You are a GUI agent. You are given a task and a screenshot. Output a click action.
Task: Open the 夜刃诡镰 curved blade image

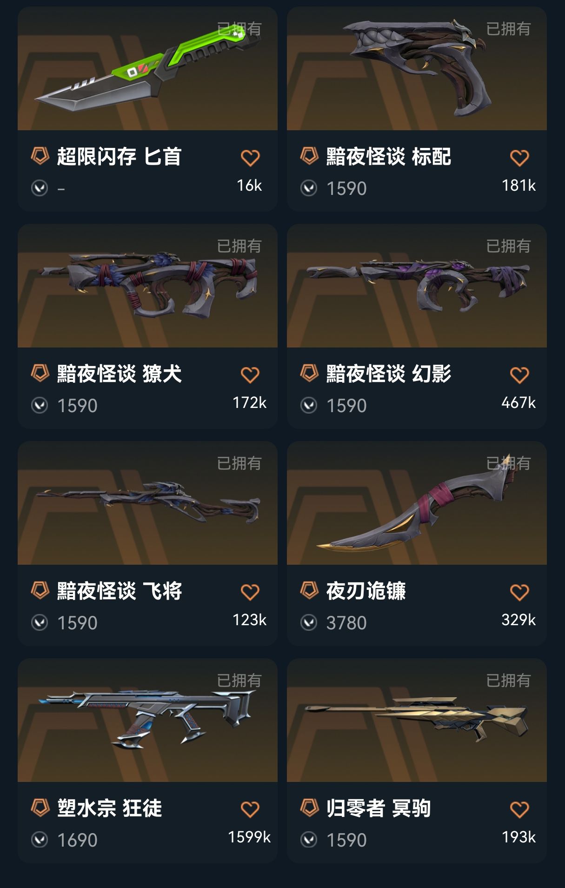(x=417, y=503)
